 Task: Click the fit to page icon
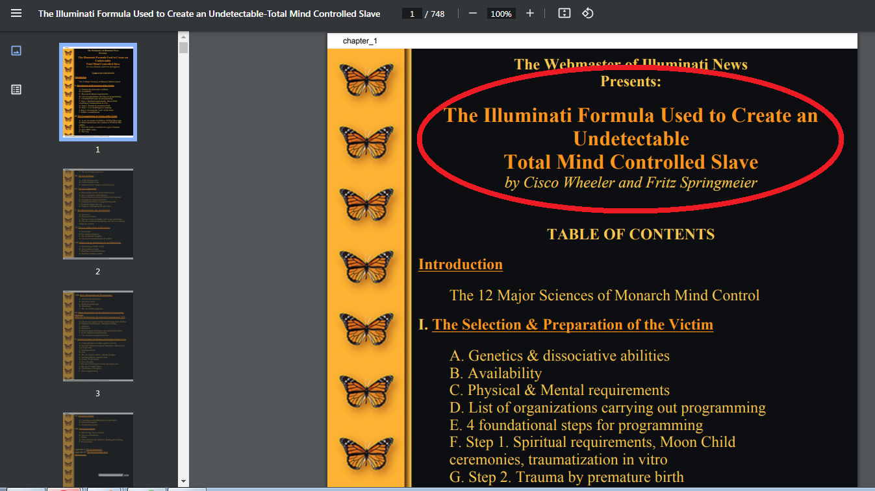(564, 13)
